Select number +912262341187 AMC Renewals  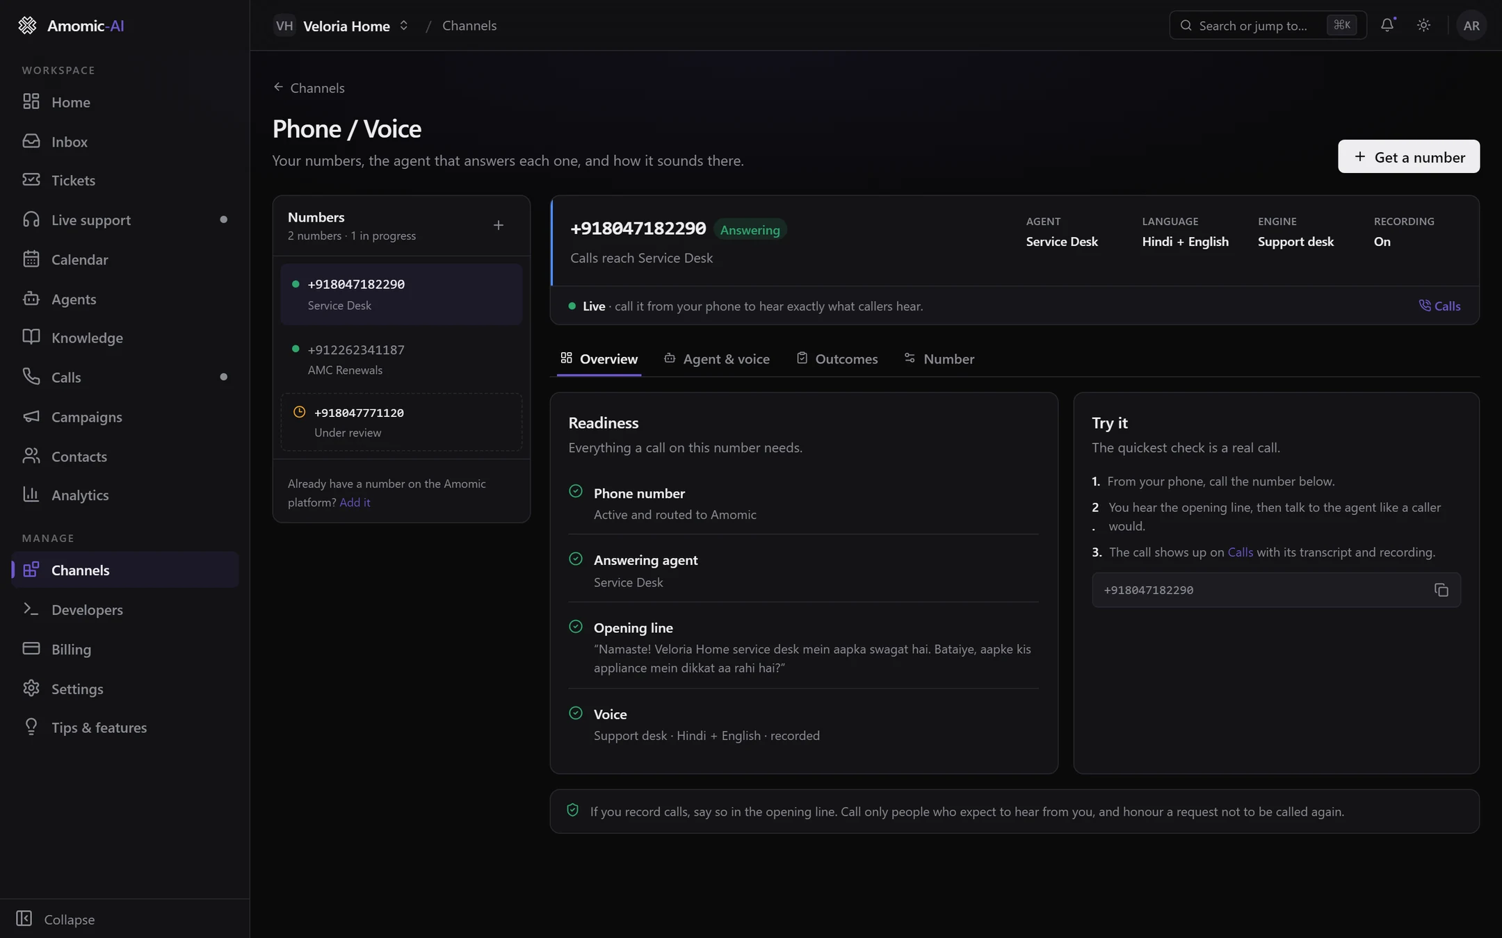(x=401, y=359)
